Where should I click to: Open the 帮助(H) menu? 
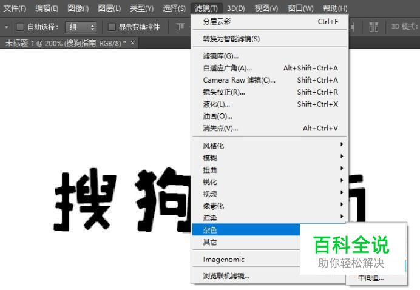(335, 8)
